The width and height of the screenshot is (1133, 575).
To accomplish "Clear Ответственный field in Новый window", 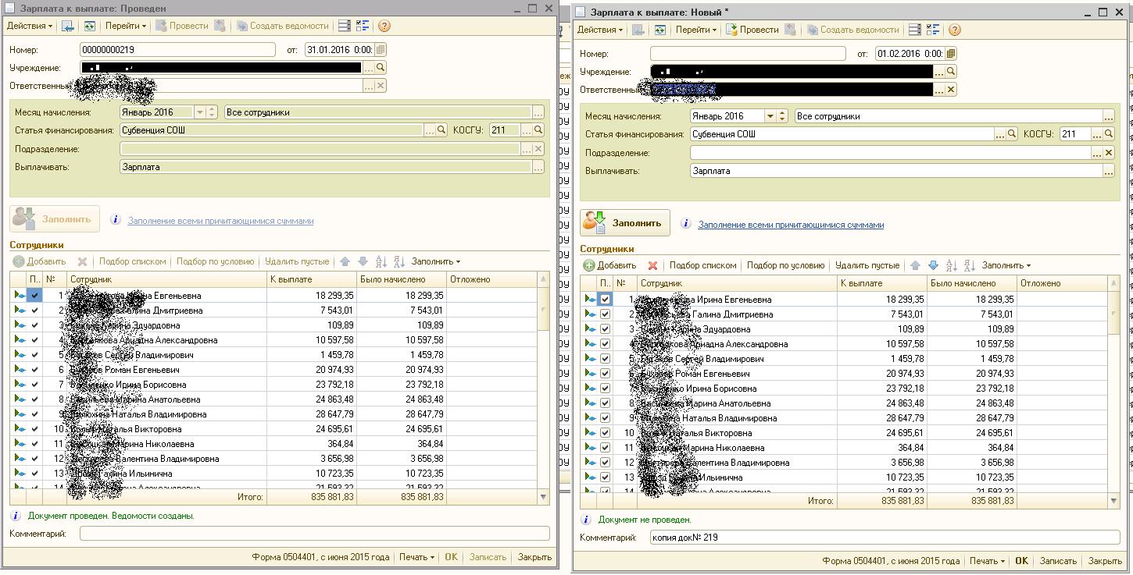I will 951,90.
